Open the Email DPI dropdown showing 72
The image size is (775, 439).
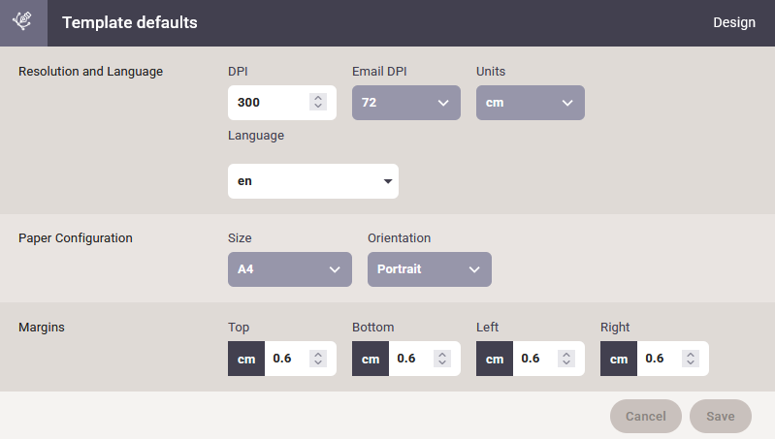[x=406, y=103]
